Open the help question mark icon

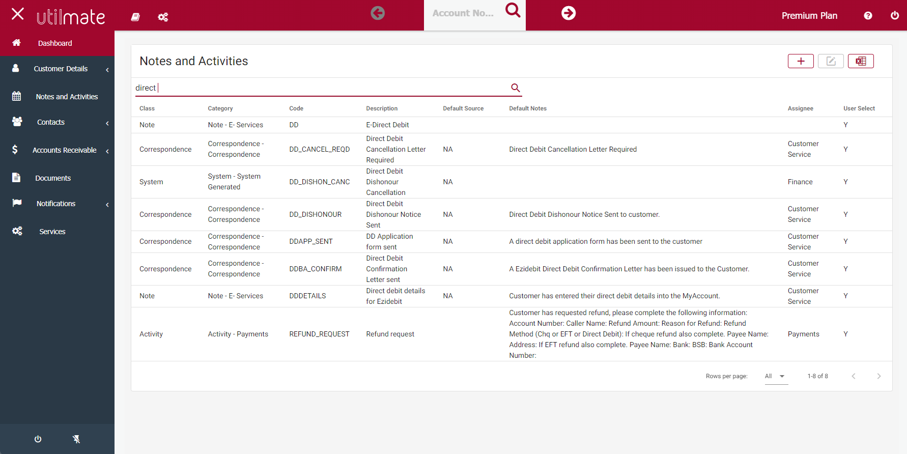pyautogui.click(x=868, y=16)
